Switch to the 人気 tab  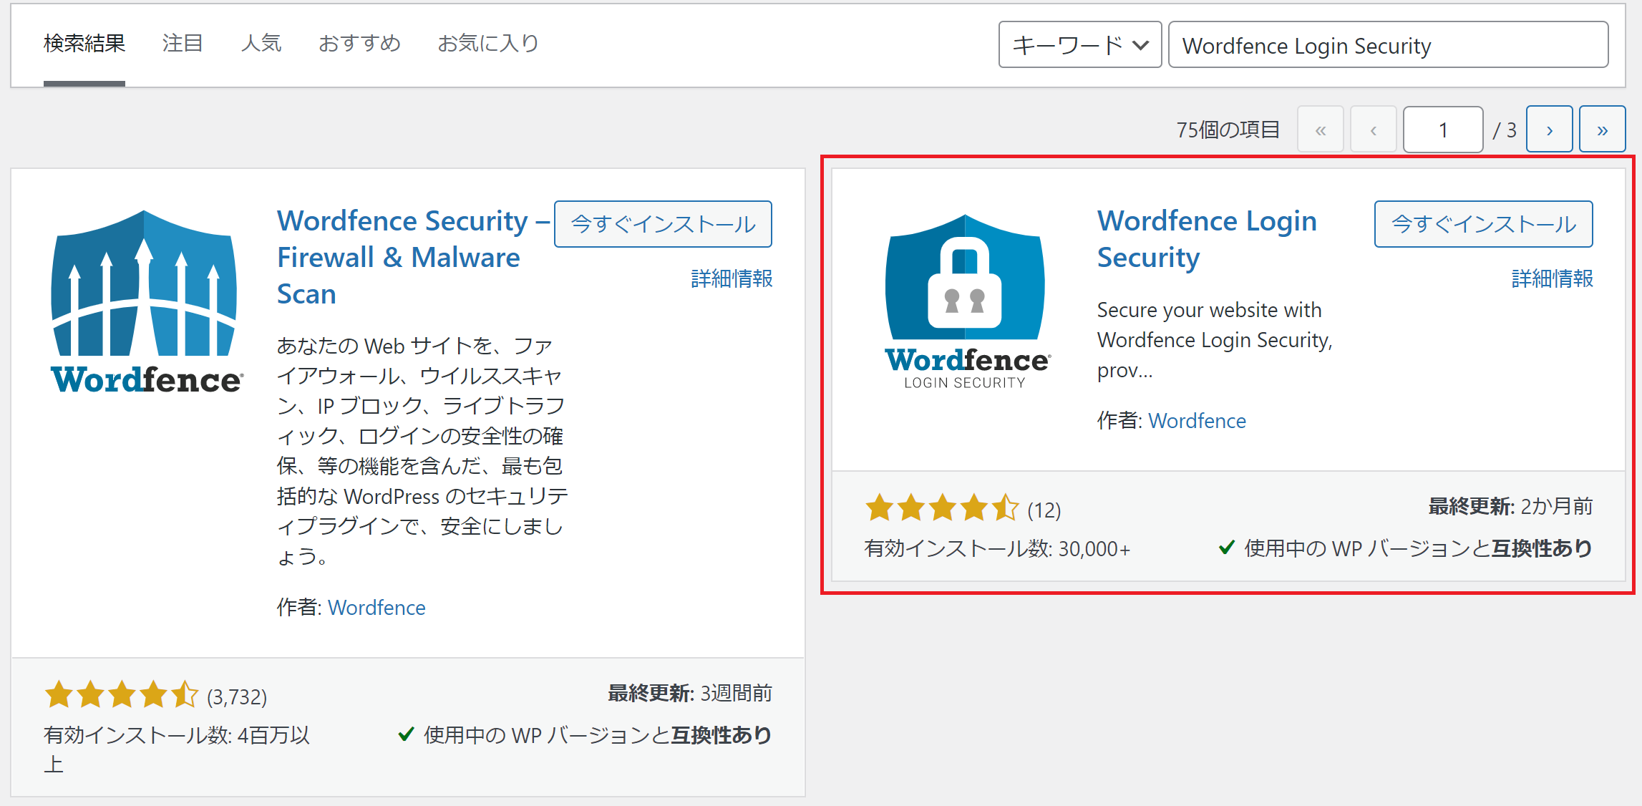(x=261, y=44)
